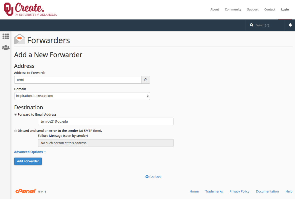Click the user groups icon in sidebar
Viewport: 295px width, 201px height.
(5, 47)
